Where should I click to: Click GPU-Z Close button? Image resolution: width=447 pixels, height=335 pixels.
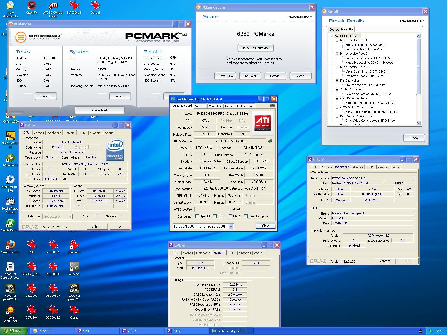[x=266, y=226]
